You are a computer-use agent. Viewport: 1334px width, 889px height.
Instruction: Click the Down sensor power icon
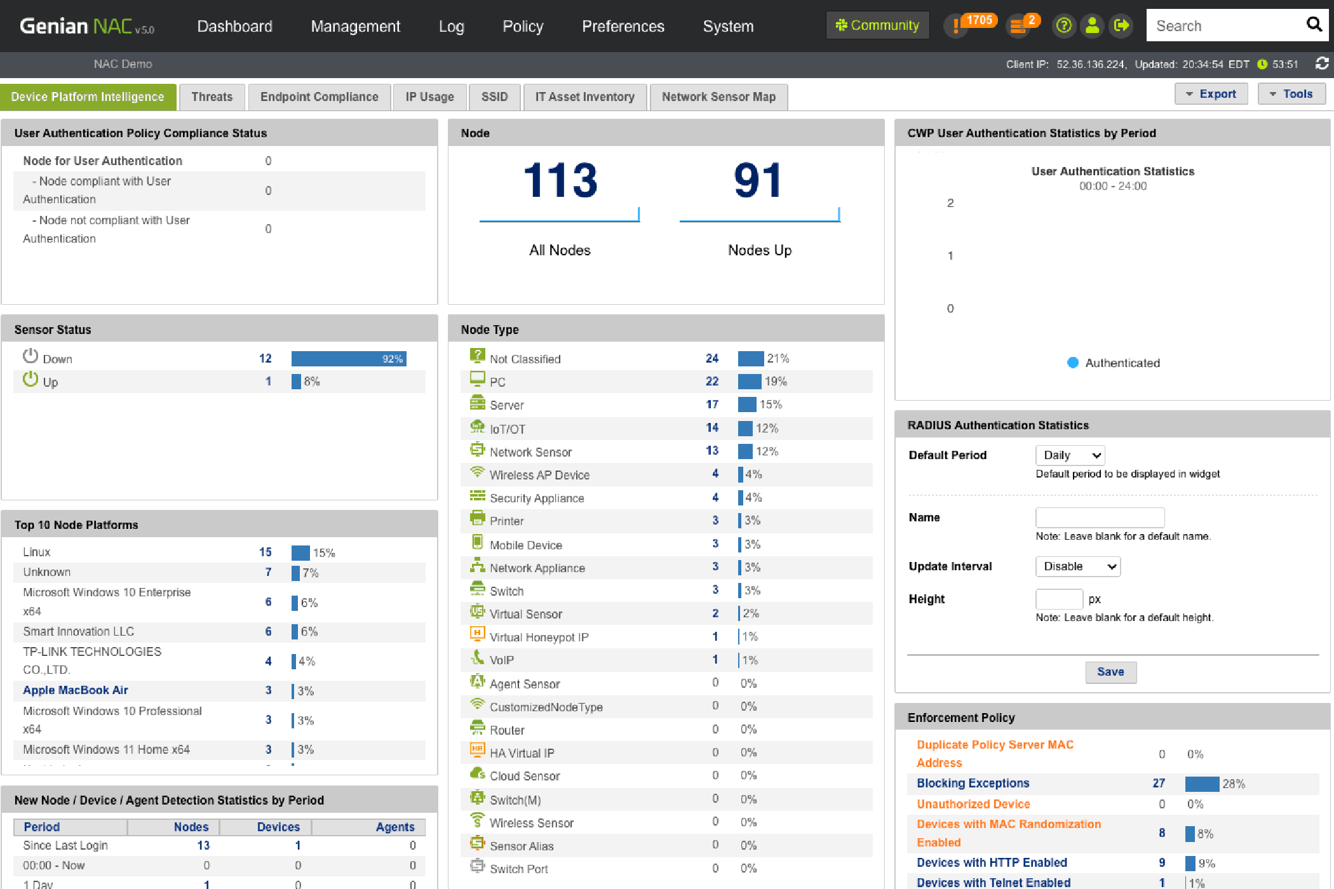30,357
